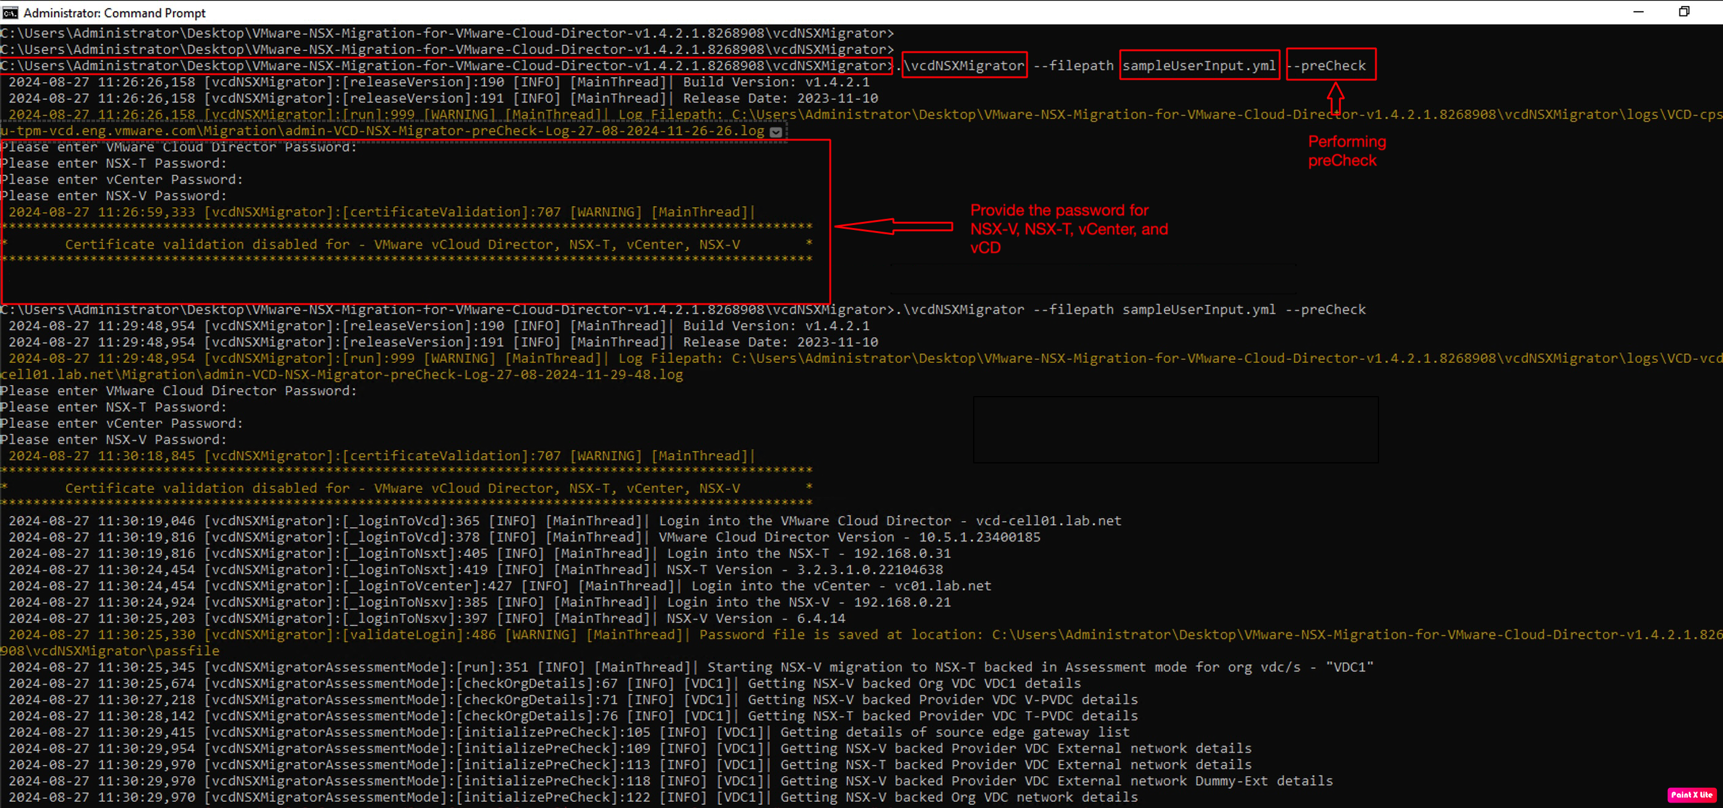
Task: Click the 'Performing preCheck' red annotation
Action: tap(1347, 151)
